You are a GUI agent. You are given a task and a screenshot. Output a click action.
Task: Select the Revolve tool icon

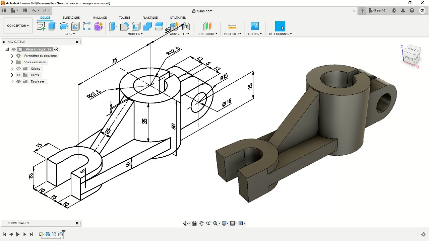pos(64,26)
